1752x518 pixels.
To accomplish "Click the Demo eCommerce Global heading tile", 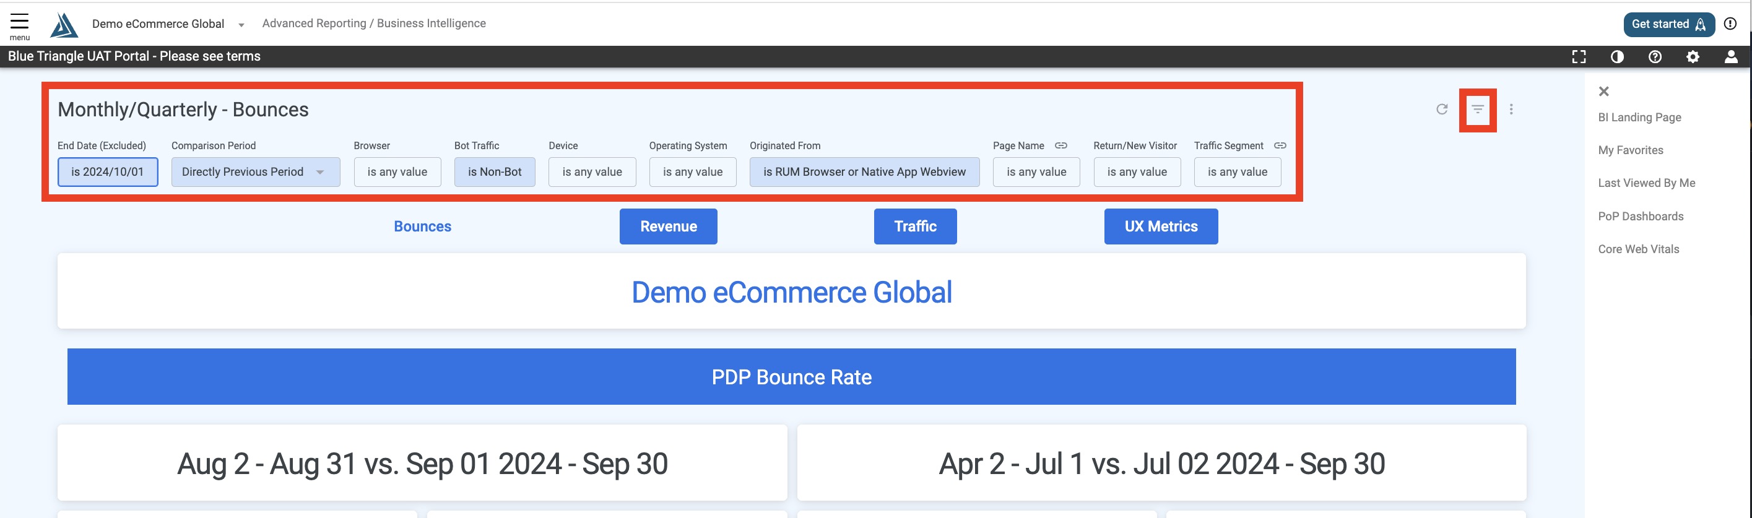I will 791,291.
